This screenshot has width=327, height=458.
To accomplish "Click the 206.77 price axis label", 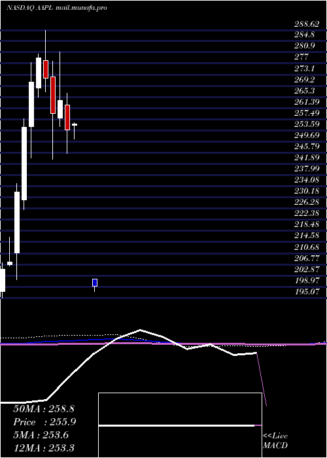I will coord(307,258).
